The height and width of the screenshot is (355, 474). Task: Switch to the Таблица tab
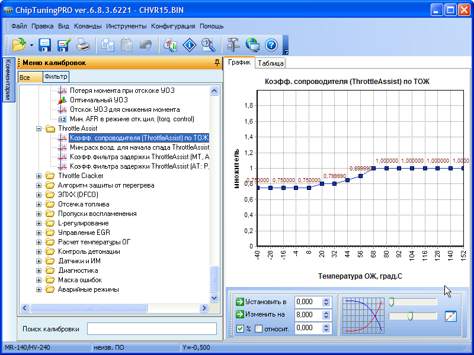[x=271, y=63]
